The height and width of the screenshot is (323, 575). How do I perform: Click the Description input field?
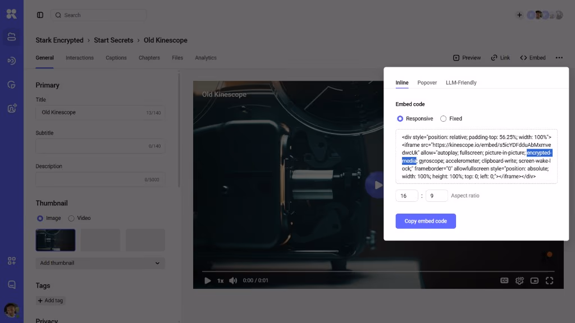(x=100, y=179)
